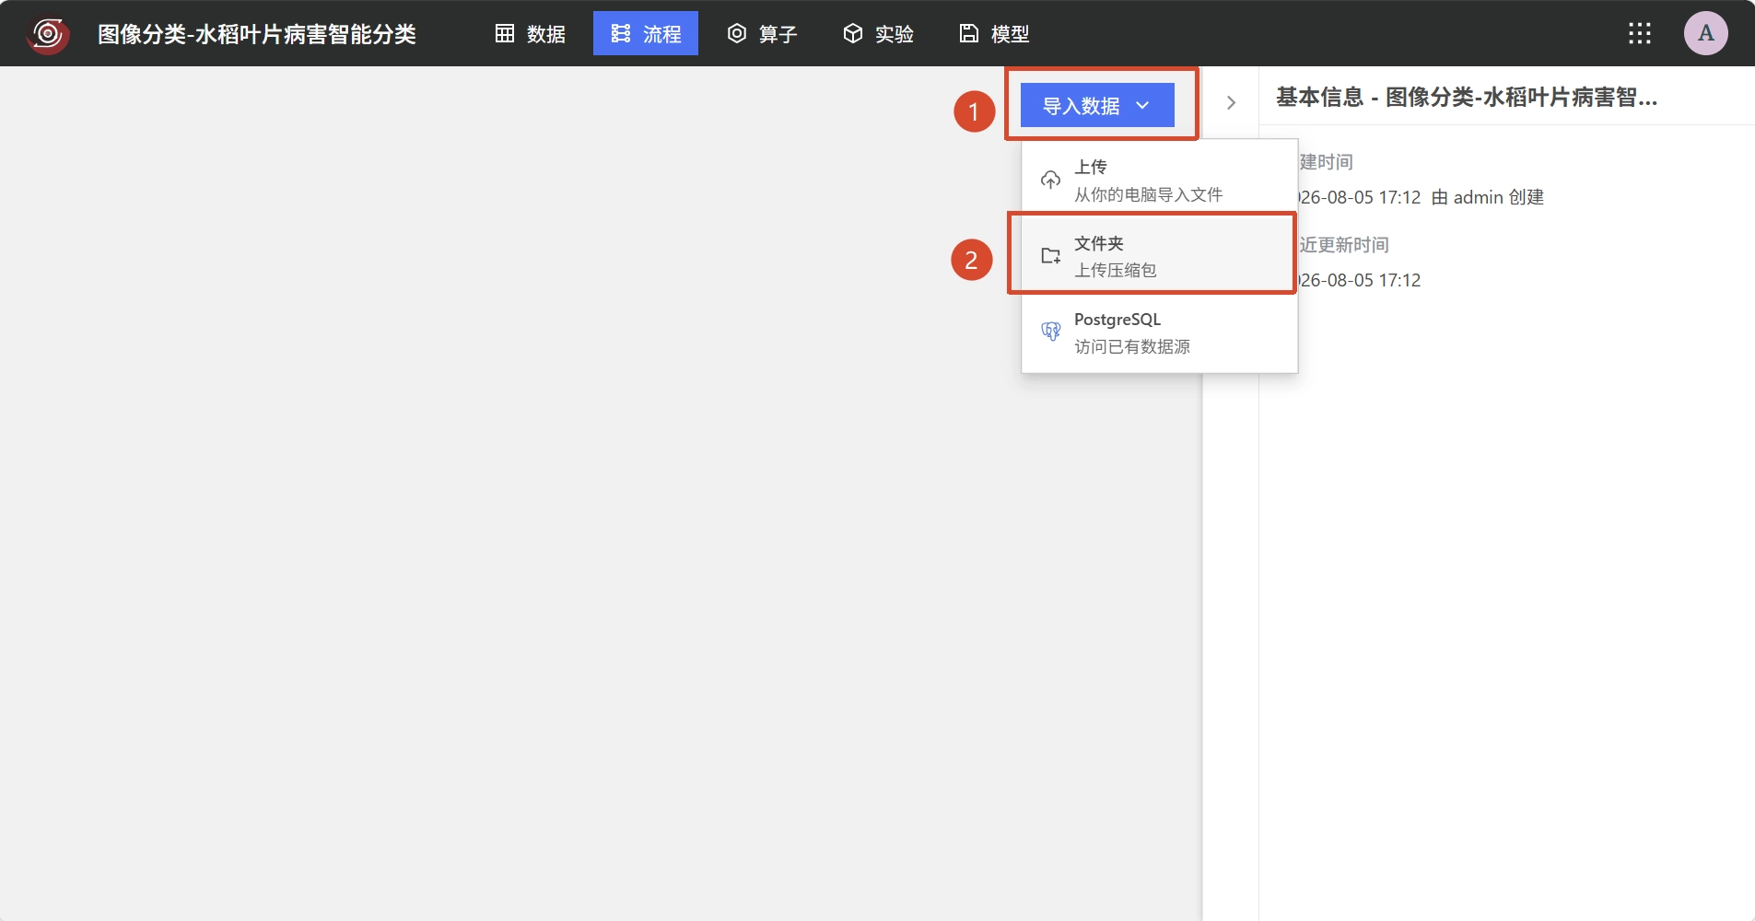This screenshot has width=1755, height=921.
Task: Click the user avatar A
Action: click(x=1706, y=33)
